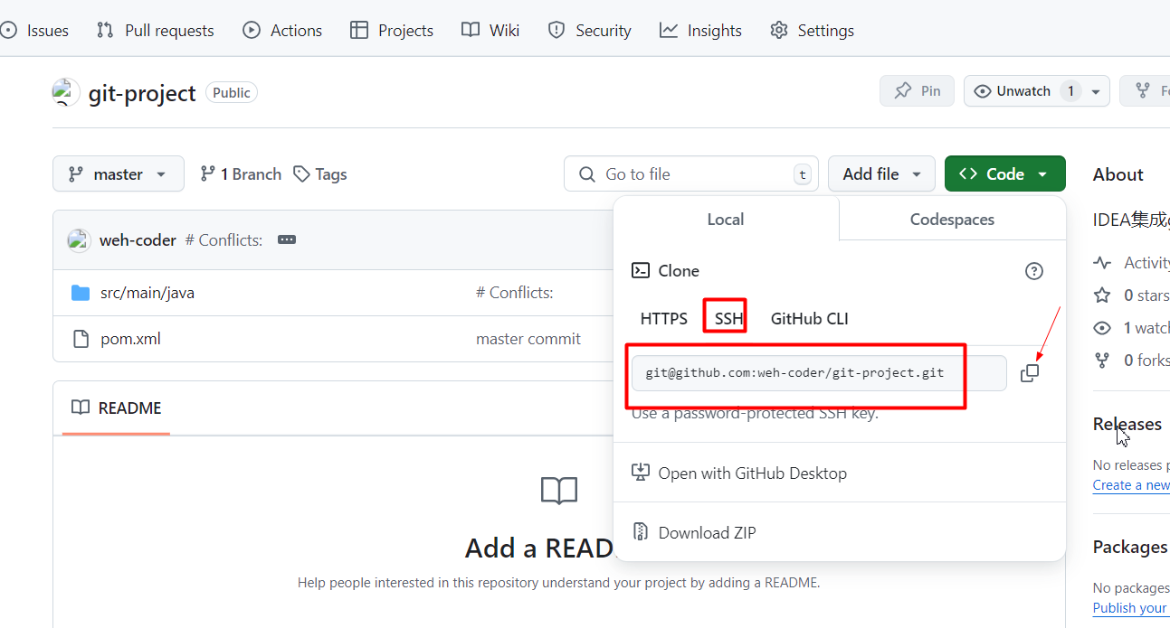This screenshot has width=1170, height=628.
Task: Select the SSH clone option
Action: (x=728, y=319)
